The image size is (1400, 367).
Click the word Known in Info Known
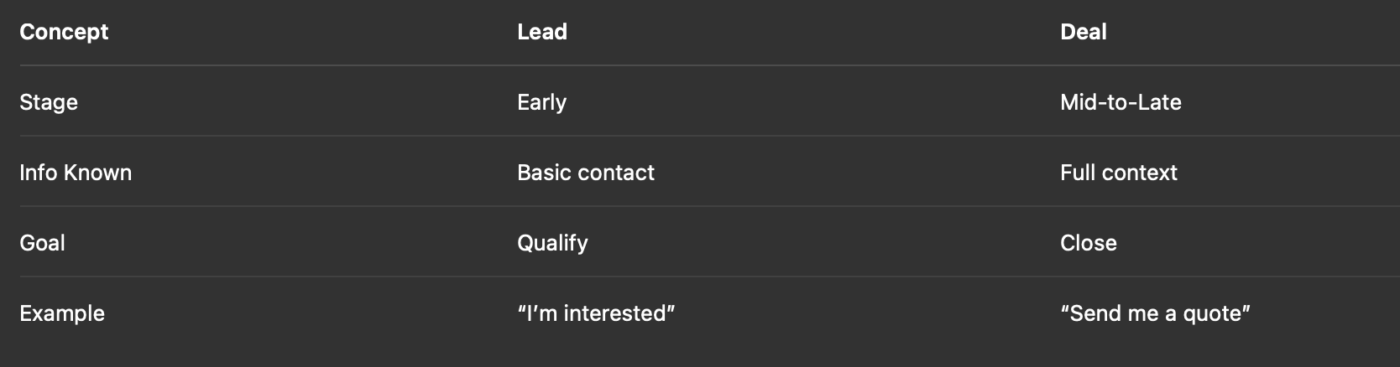pos(98,173)
